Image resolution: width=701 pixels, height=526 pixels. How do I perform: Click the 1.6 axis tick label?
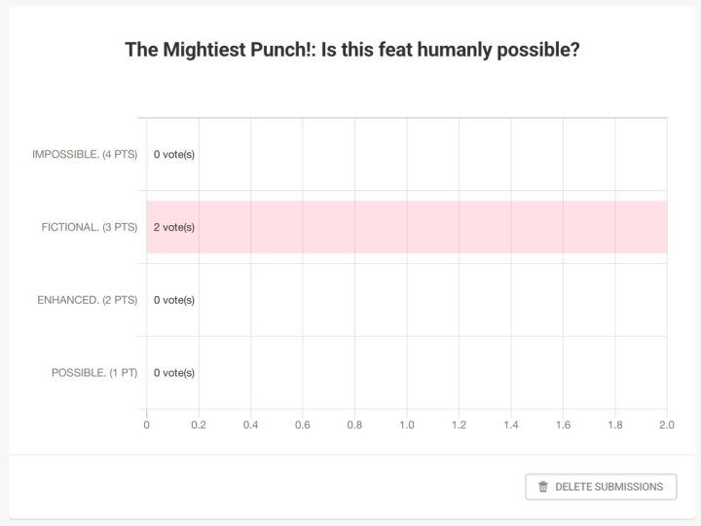pos(563,425)
